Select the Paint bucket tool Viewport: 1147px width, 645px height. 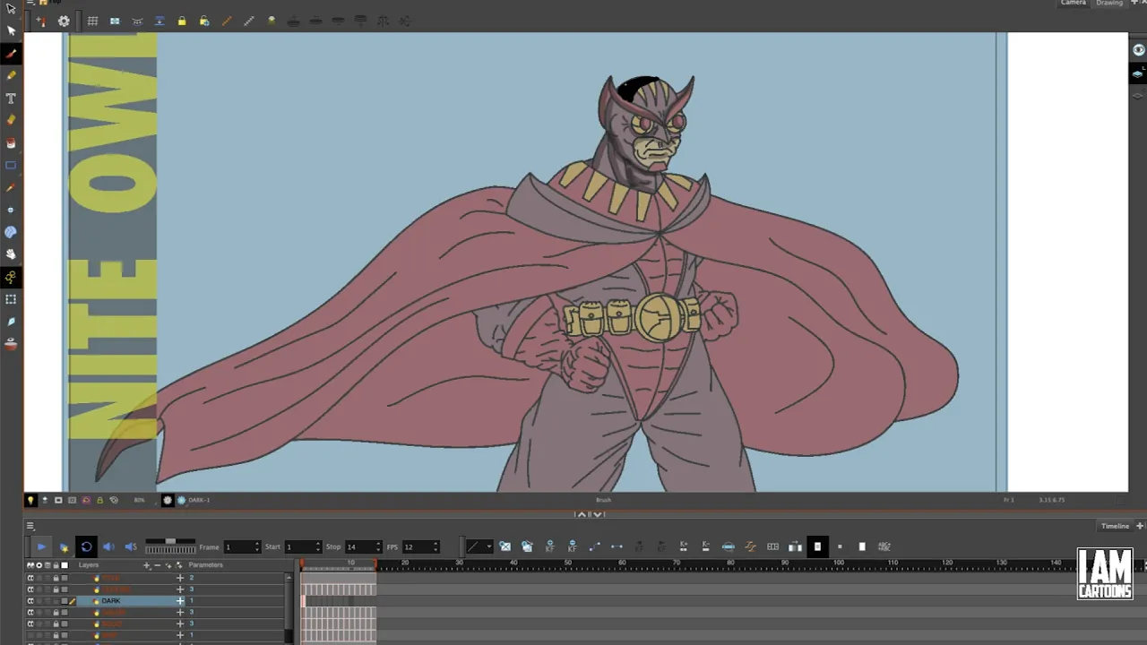pos(11,142)
